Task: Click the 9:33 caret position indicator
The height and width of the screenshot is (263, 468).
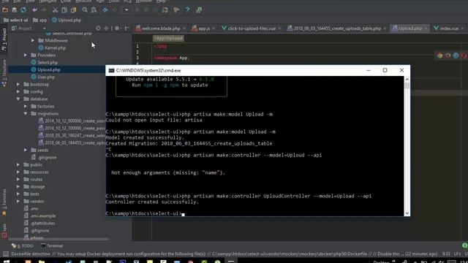Action: point(446,254)
